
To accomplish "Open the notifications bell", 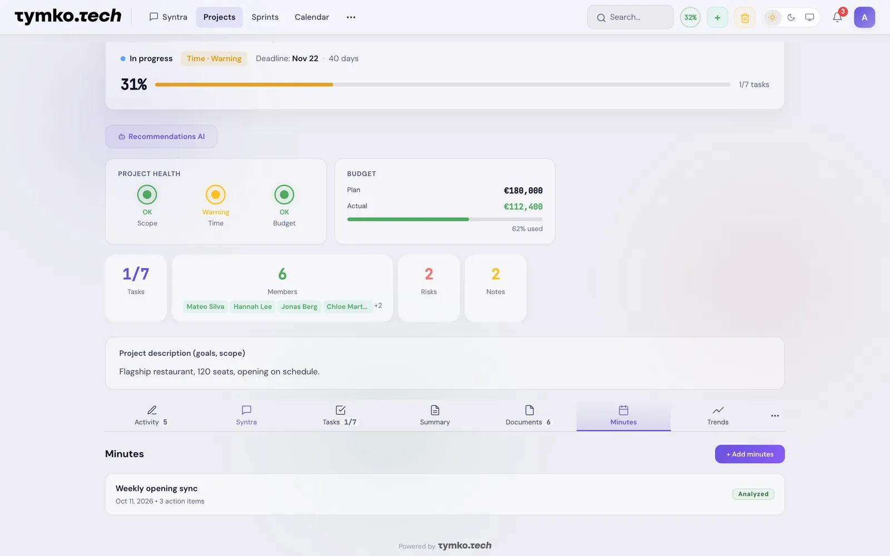I will point(837,17).
